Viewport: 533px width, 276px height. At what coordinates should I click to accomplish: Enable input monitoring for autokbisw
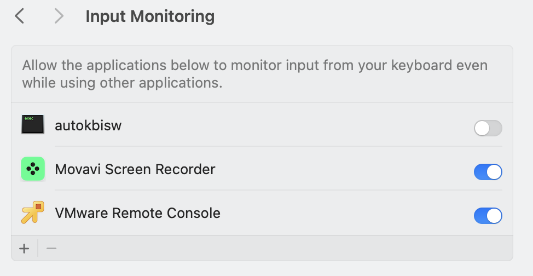click(x=488, y=129)
